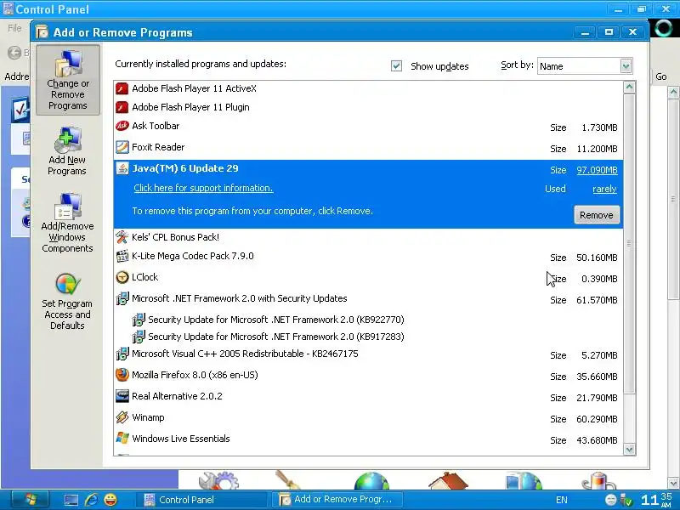Launch Internet Explorer from quick launch
680x510 pixels.
pyautogui.click(x=91, y=500)
